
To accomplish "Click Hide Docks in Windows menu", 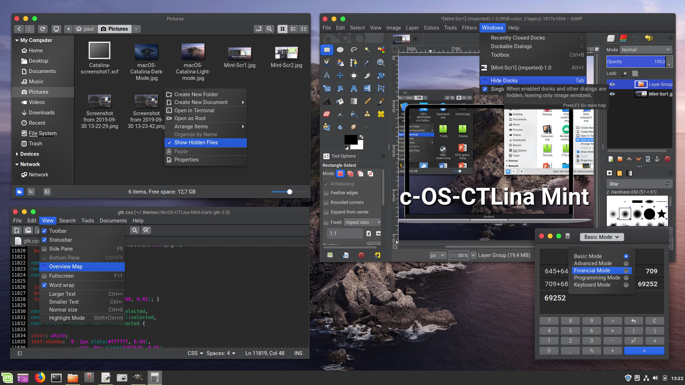I will (533, 81).
